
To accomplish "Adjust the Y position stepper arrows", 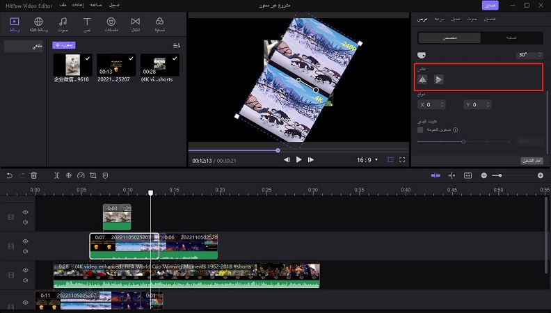I will [x=488, y=104].
